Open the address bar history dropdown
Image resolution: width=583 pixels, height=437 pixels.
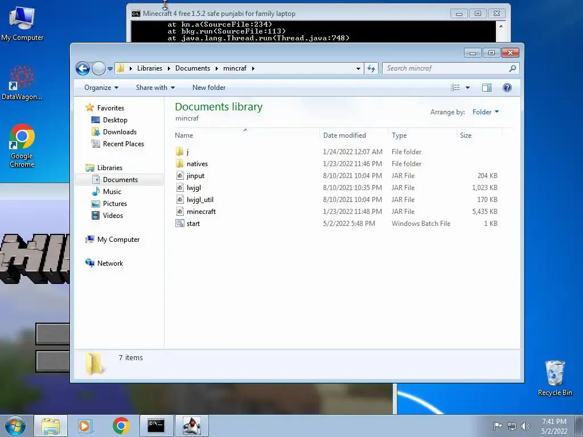pyautogui.click(x=358, y=68)
